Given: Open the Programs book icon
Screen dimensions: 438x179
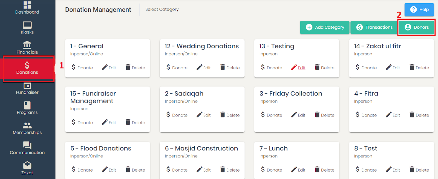Looking at the screenshot, I should click(x=27, y=105).
